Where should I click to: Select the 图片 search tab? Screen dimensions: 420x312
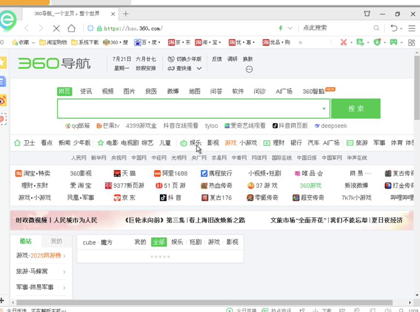pyautogui.click(x=129, y=91)
